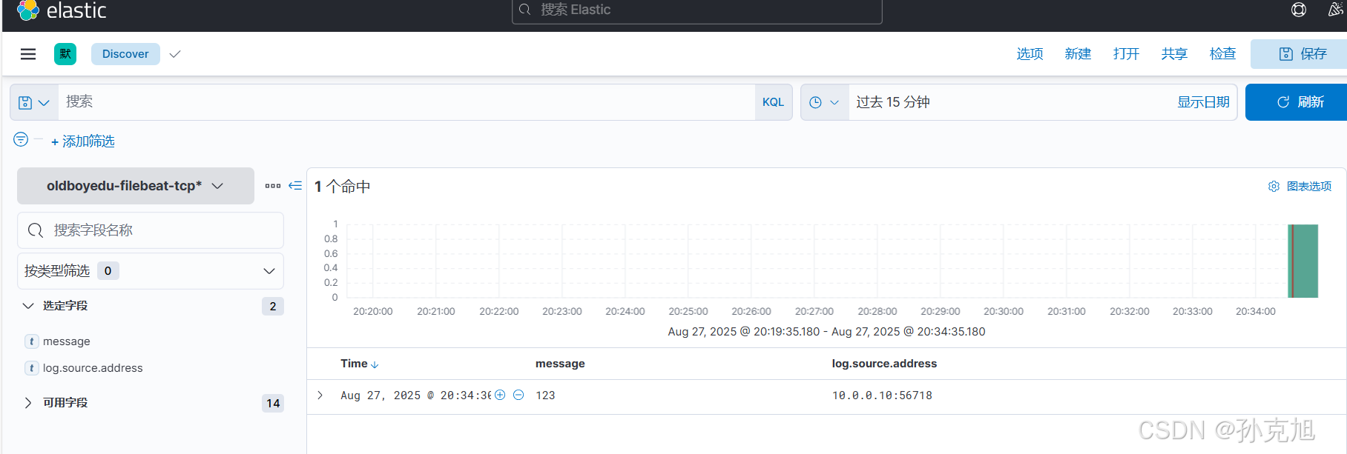The width and height of the screenshot is (1347, 454).
Task: Click the Time column sort arrow
Action: point(375,364)
